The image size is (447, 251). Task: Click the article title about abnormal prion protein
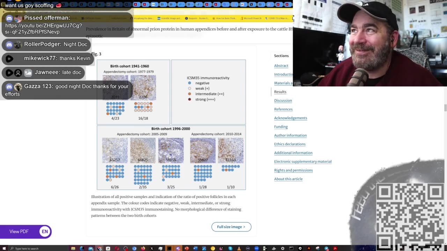point(189,32)
